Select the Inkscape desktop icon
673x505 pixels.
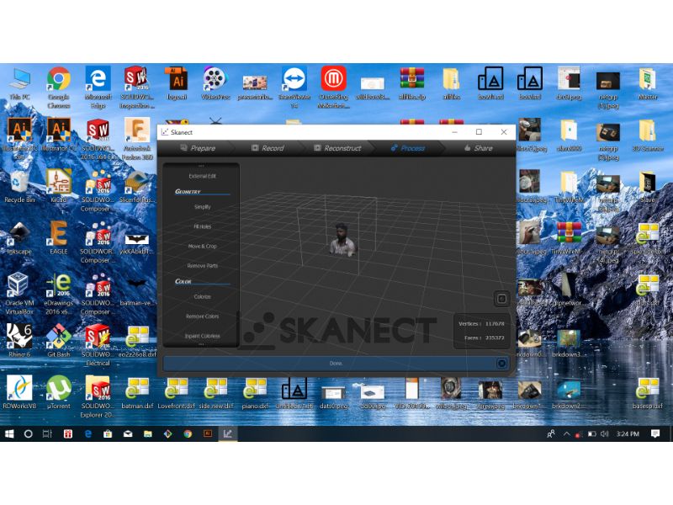click(x=19, y=237)
